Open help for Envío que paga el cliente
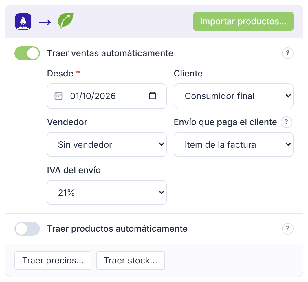308x282 pixels. click(x=286, y=122)
